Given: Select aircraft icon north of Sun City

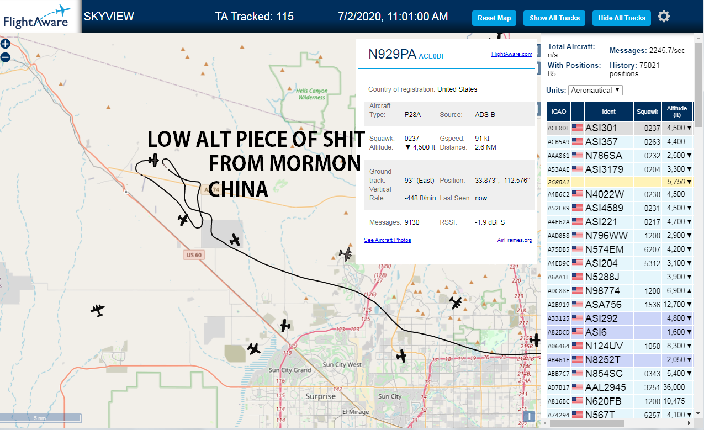Looking at the screenshot, I should 401,356.
